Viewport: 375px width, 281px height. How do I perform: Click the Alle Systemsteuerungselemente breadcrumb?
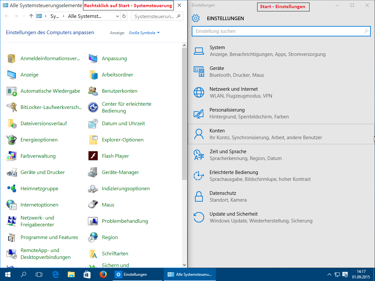click(85, 16)
